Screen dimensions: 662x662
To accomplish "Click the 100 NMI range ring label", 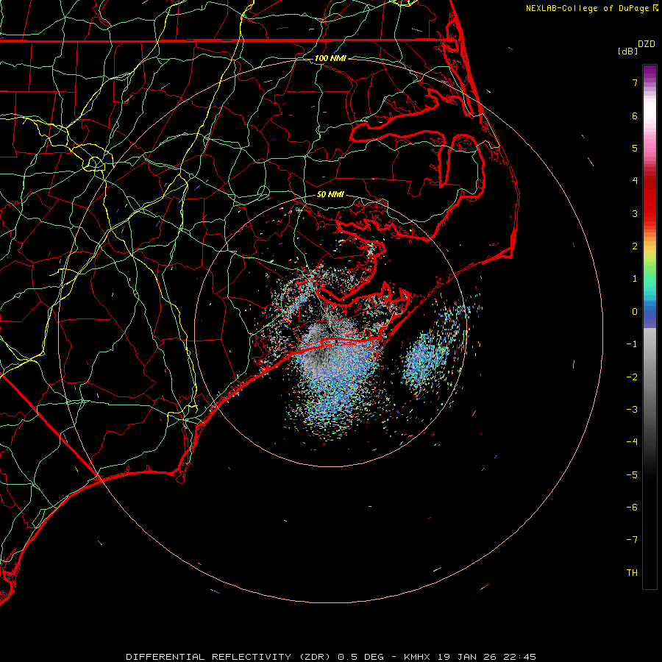I will [x=330, y=58].
